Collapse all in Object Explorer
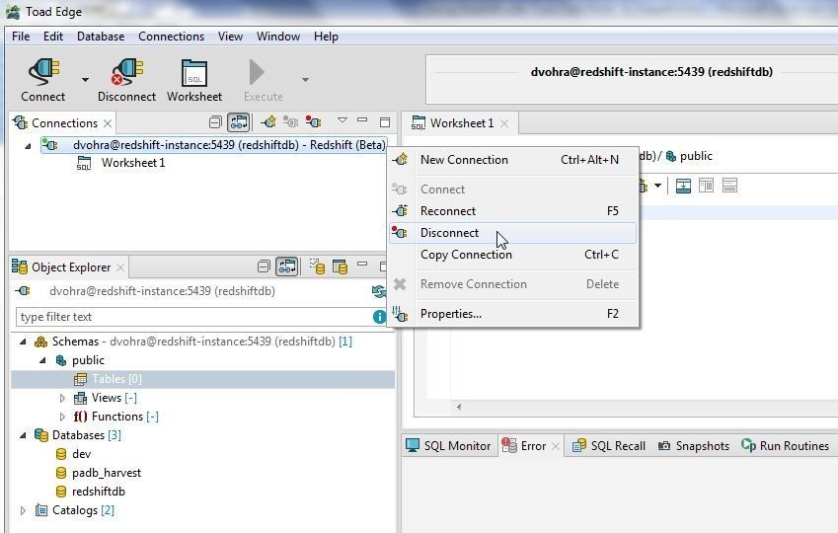Image resolution: width=838 pixels, height=533 pixels. click(x=264, y=266)
